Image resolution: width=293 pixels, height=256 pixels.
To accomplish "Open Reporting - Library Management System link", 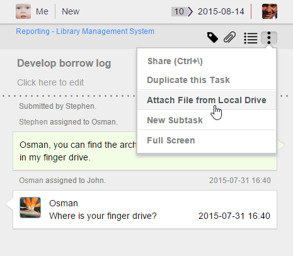I will coord(85,31).
